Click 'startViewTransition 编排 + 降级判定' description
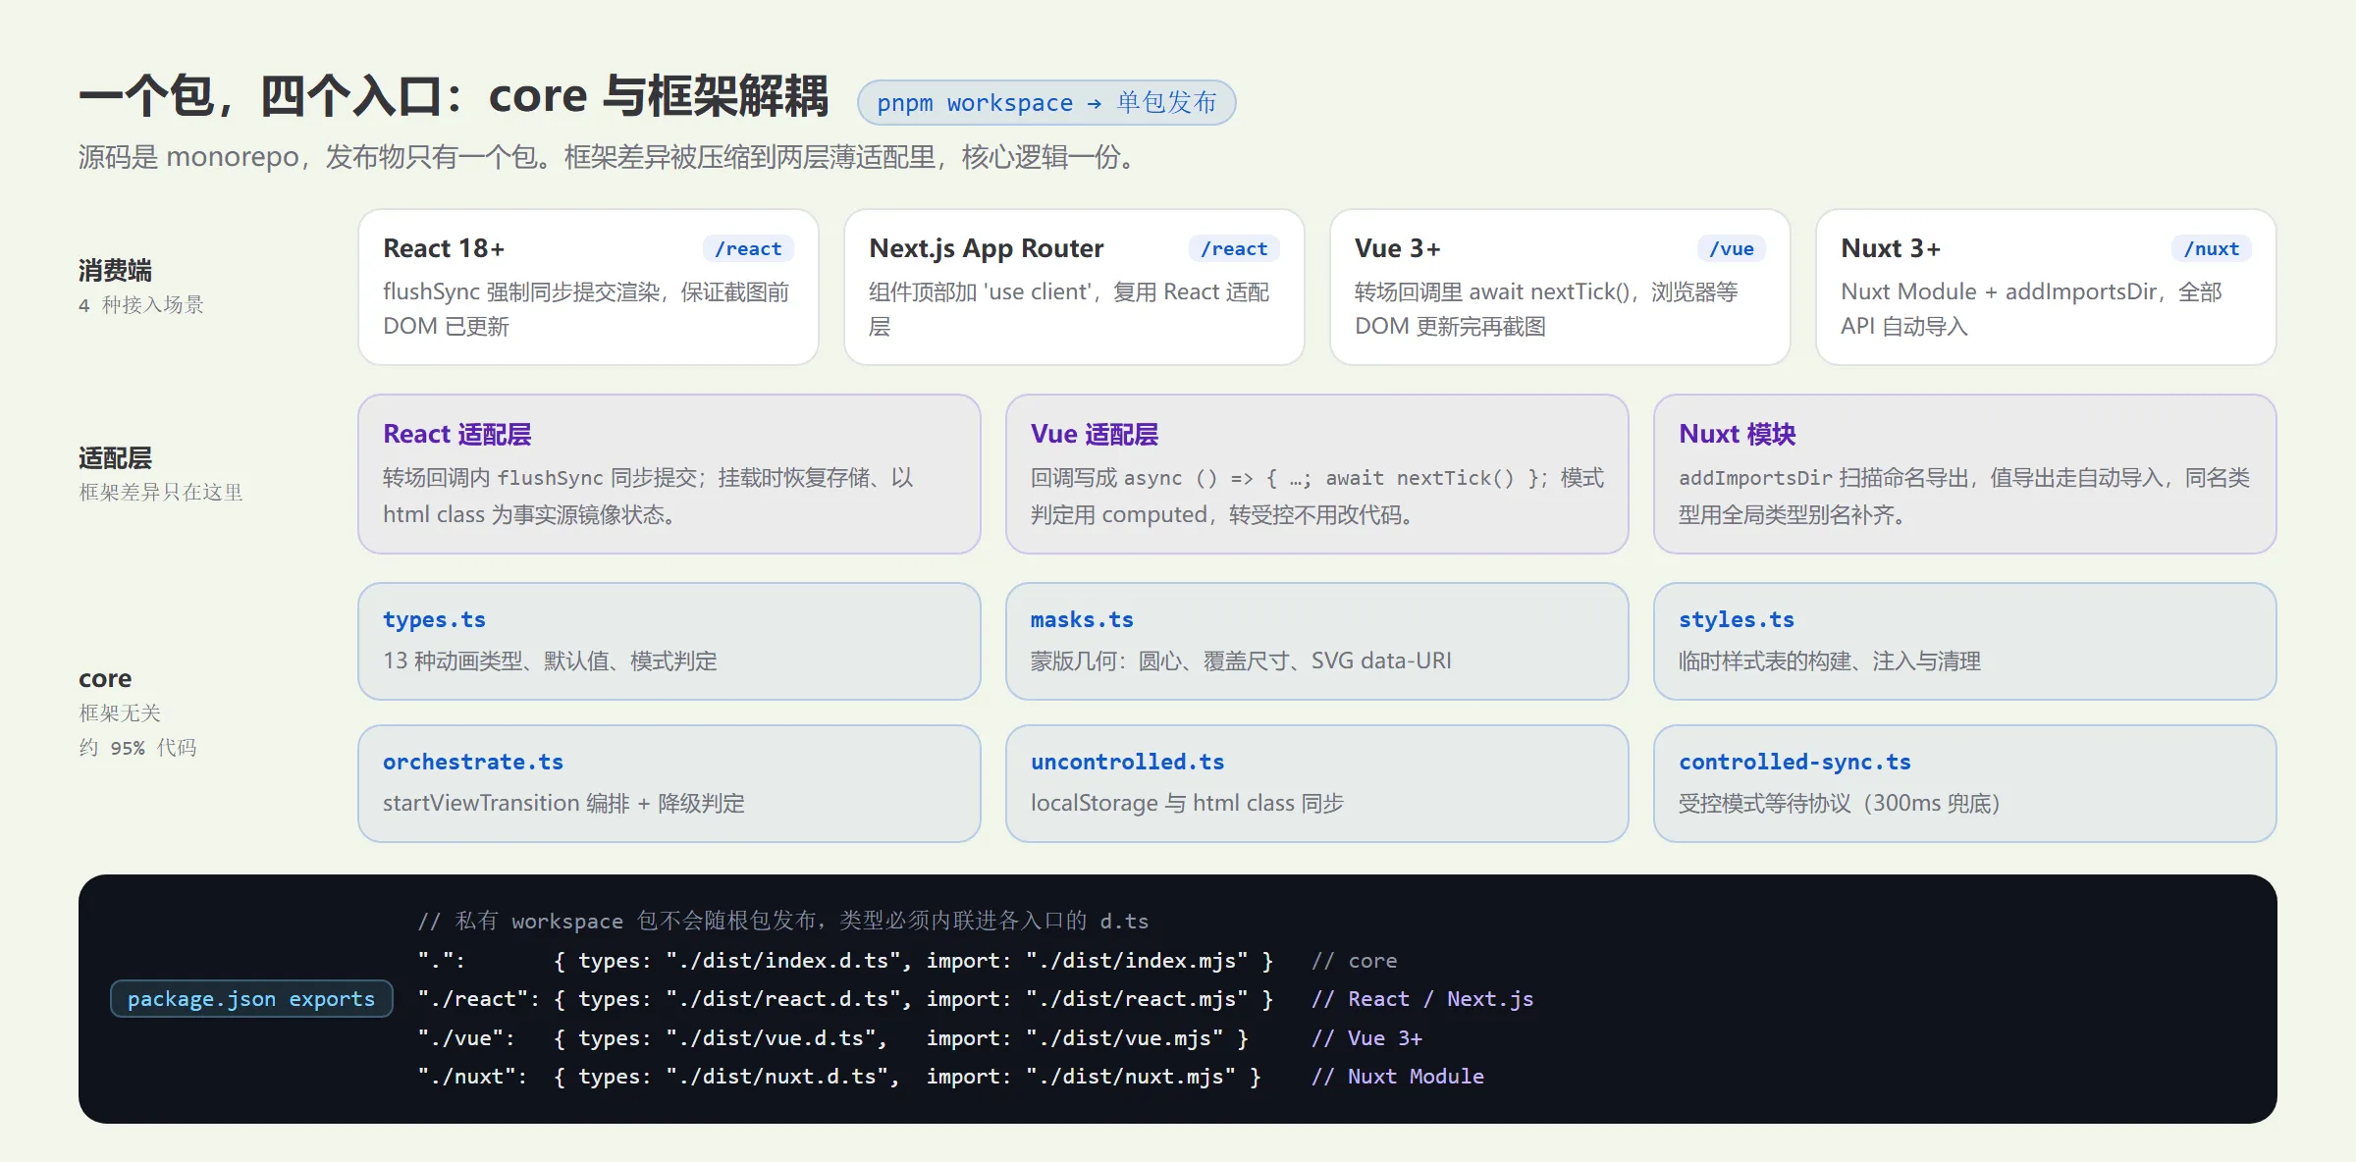2356x1162 pixels. click(563, 804)
